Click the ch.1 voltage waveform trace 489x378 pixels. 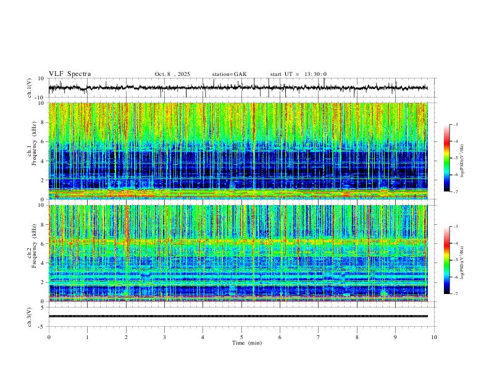238,88
